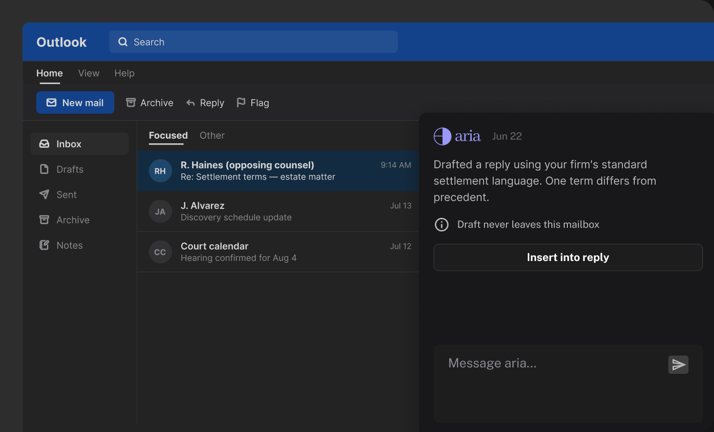Viewport: 714px width, 432px height.
Task: Click the sidebar Archive box icon
Action: (44, 220)
